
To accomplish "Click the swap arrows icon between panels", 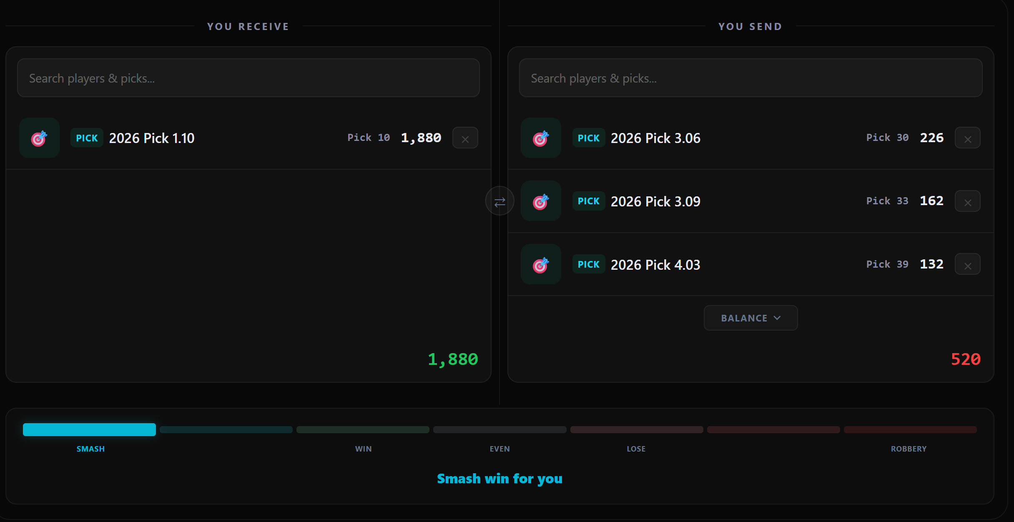I will 499,201.
